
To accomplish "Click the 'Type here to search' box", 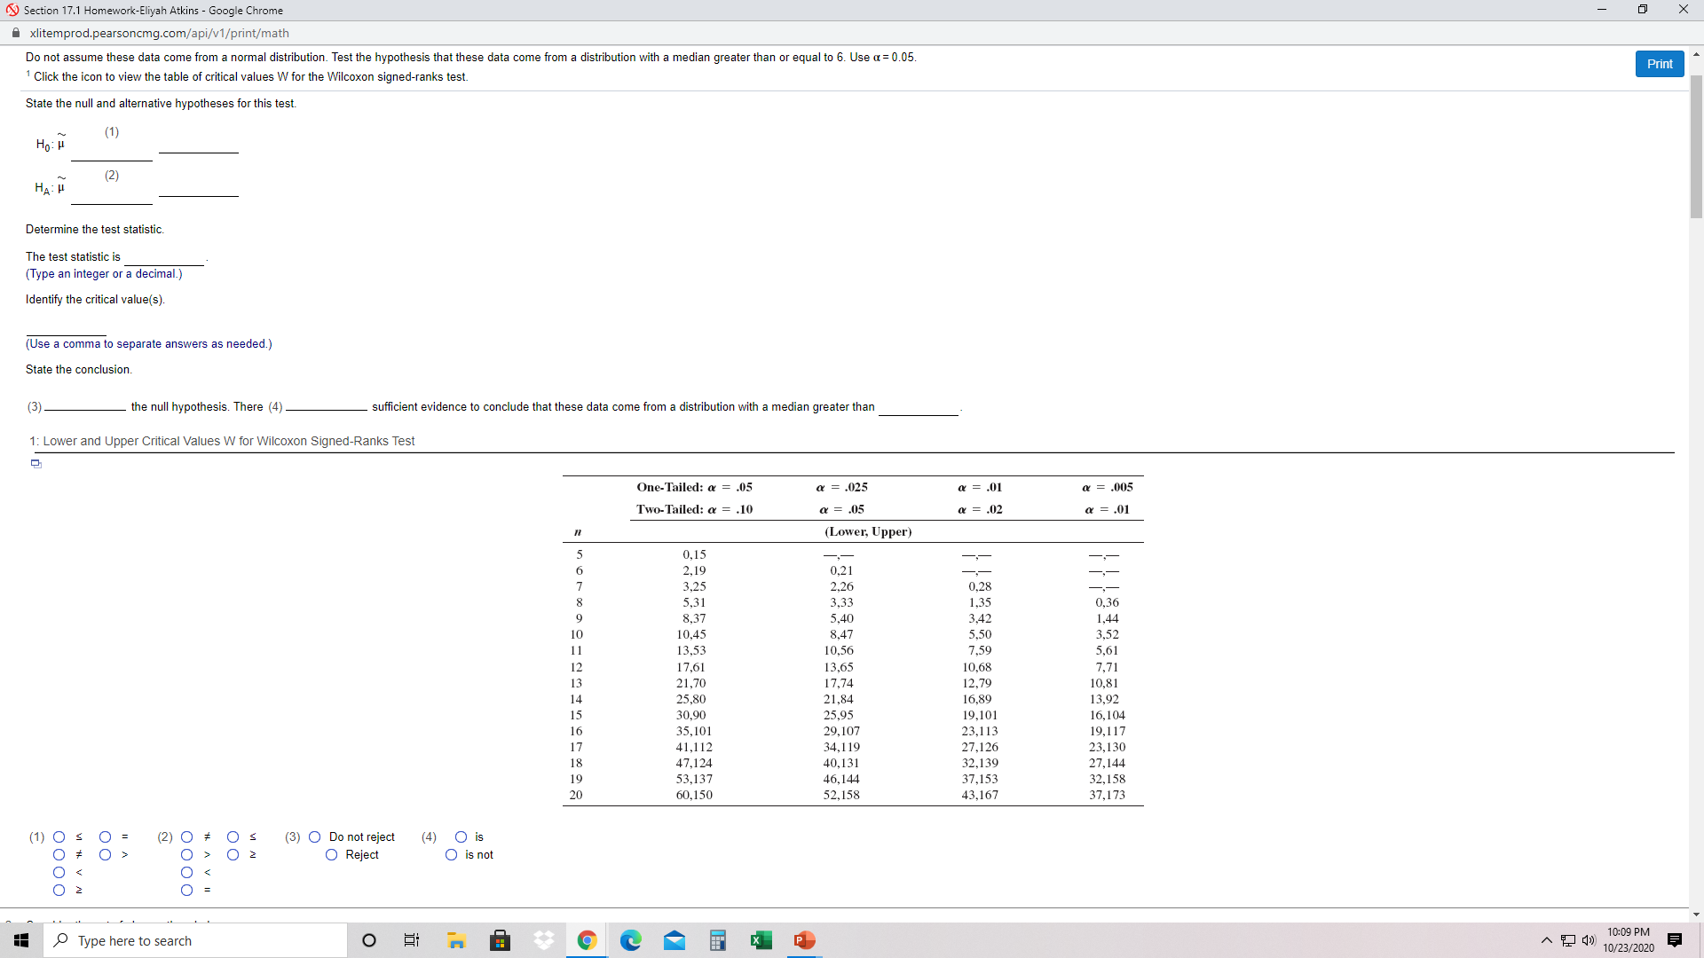I will (195, 940).
